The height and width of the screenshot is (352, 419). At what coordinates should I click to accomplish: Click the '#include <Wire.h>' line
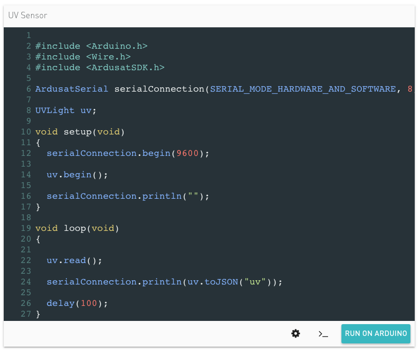click(x=83, y=57)
